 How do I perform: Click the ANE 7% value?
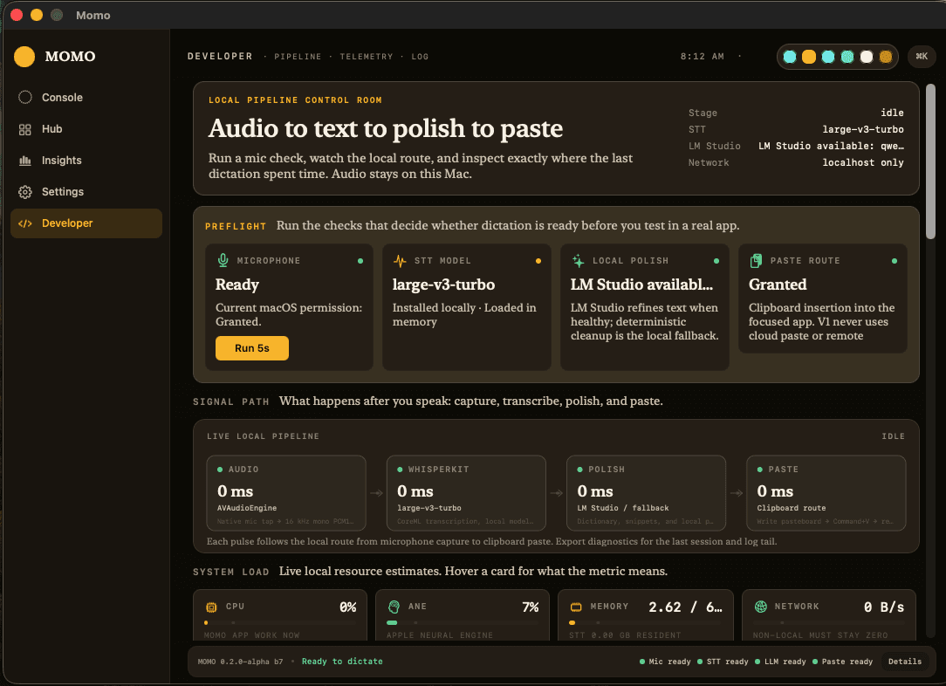(531, 607)
